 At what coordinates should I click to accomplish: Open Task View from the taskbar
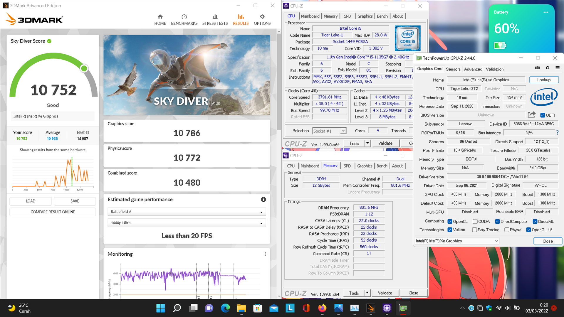point(193,308)
